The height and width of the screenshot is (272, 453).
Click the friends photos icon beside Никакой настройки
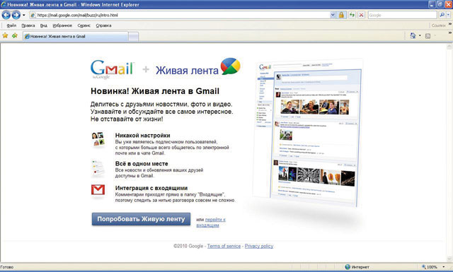[x=98, y=139]
